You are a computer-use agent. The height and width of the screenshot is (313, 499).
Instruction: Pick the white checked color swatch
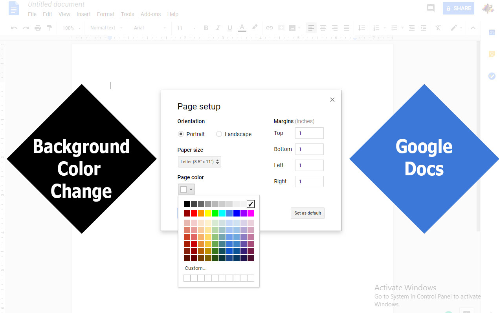point(251,204)
